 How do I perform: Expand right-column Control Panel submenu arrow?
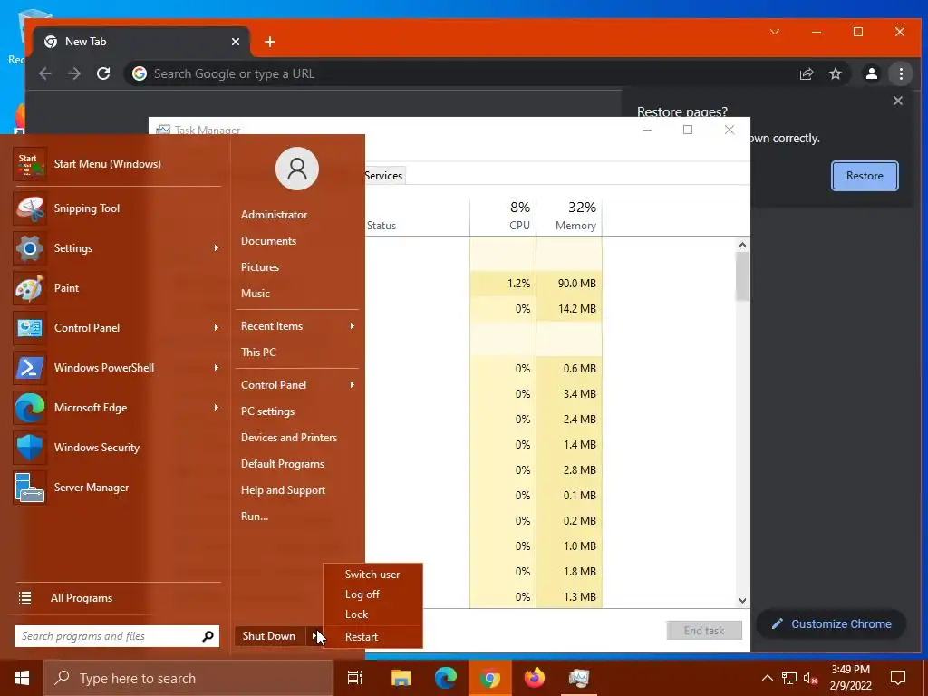(x=353, y=384)
